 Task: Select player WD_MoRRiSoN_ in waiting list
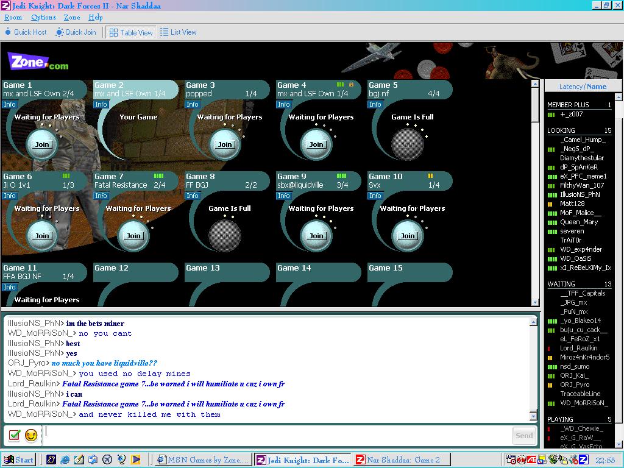coord(584,403)
